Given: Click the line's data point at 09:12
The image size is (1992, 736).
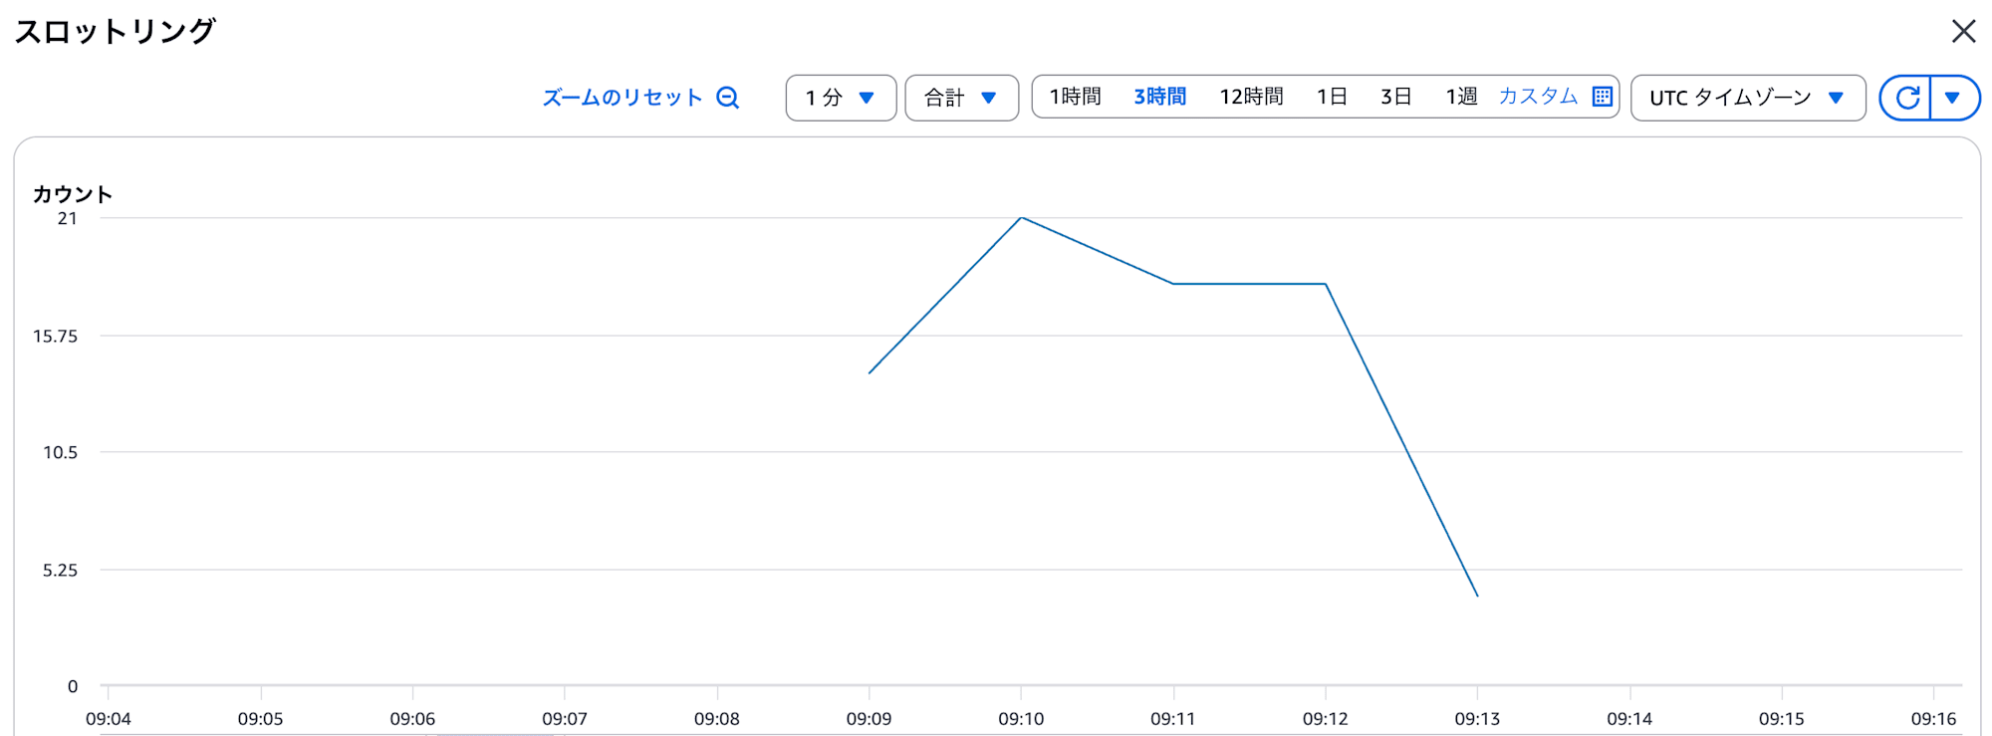Looking at the screenshot, I should (x=1326, y=284).
